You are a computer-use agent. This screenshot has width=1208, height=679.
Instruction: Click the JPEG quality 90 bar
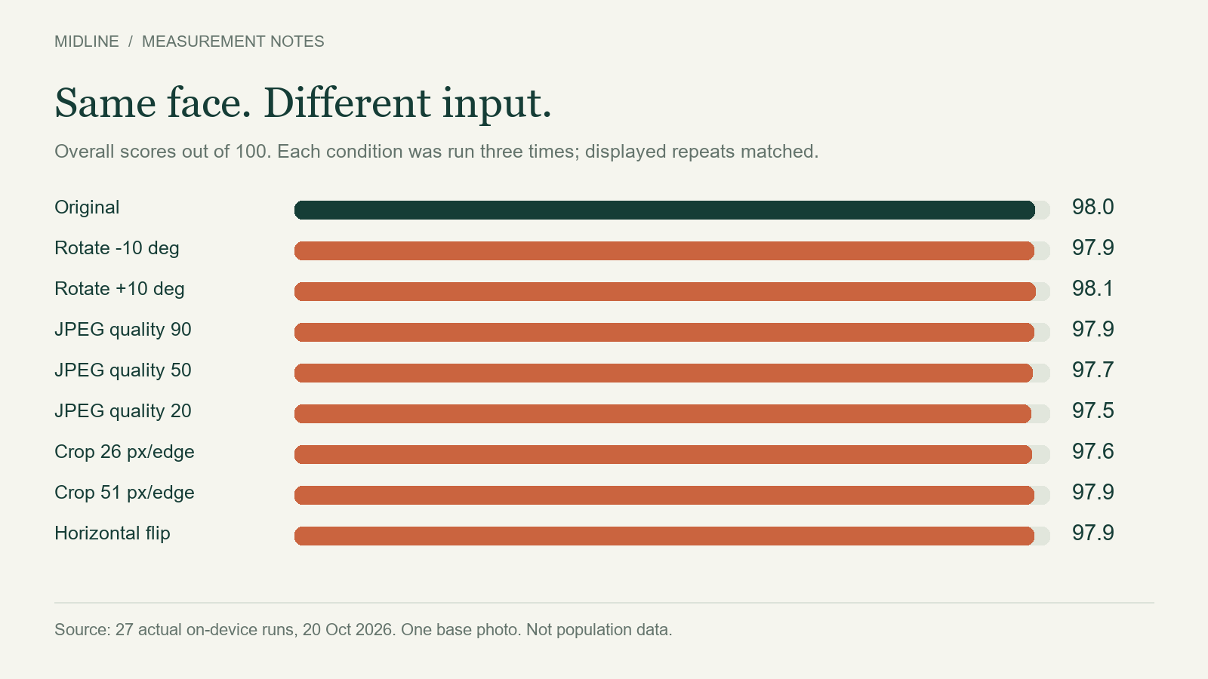click(664, 332)
